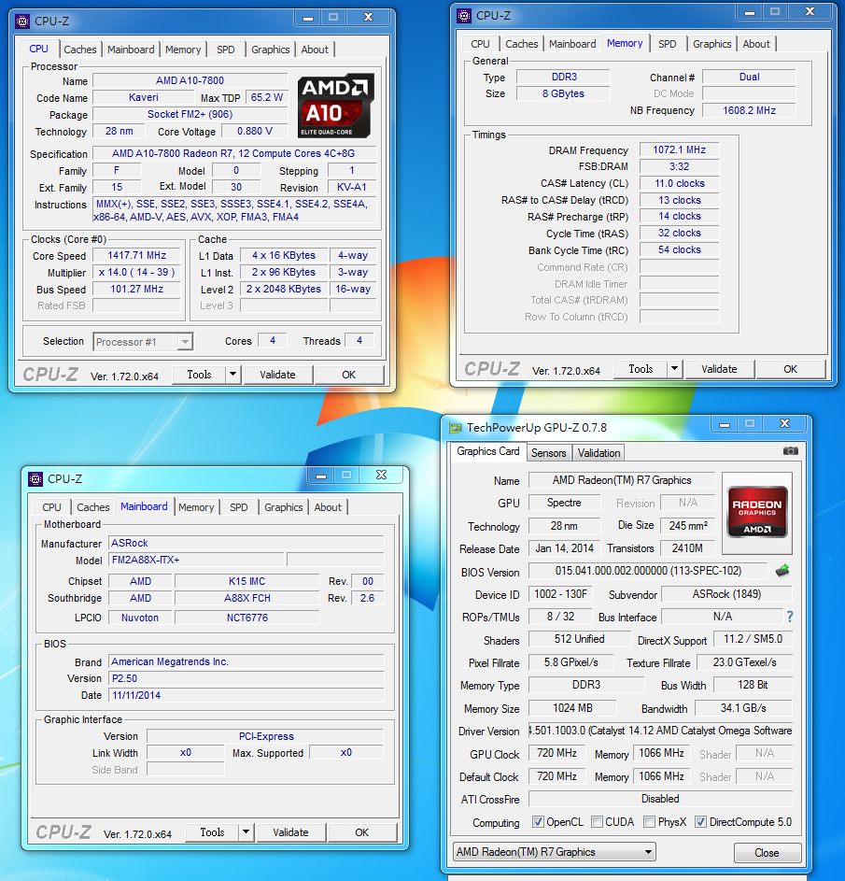Click Release Date value Jan 14, 2014
Viewport: 845px width, 881px height.
point(564,548)
